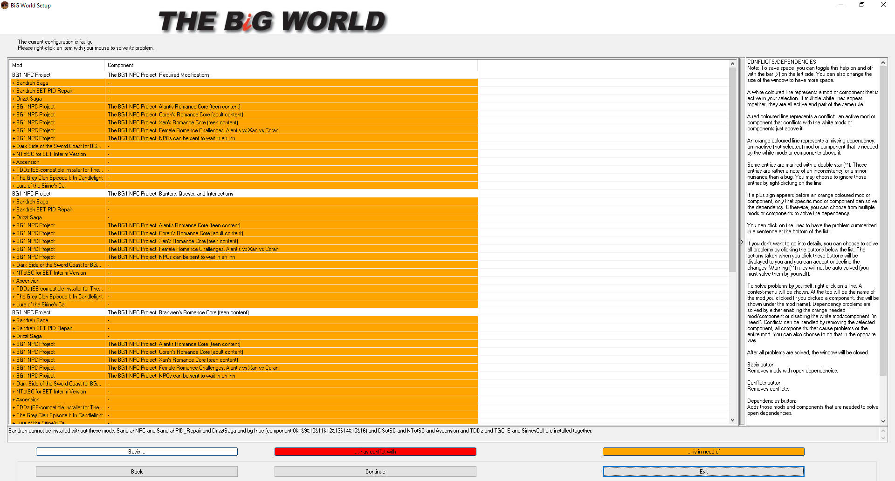The width and height of the screenshot is (895, 481).
Task: Click the help panel scrollbar down arrow
Action: pos(883,421)
